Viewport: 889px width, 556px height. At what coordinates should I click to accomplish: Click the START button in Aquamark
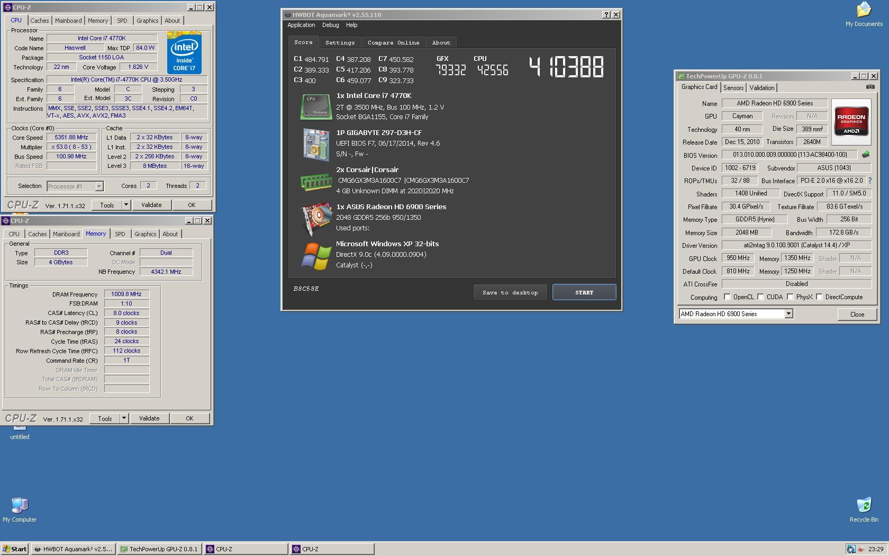pos(584,292)
